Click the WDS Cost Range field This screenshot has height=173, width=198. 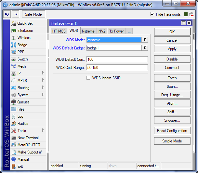click(x=117, y=67)
